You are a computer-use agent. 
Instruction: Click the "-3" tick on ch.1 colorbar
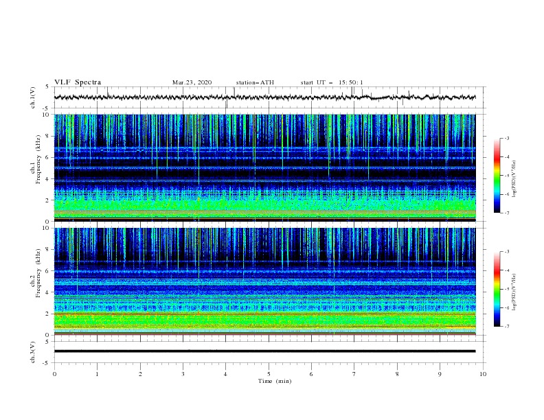tap(506, 138)
